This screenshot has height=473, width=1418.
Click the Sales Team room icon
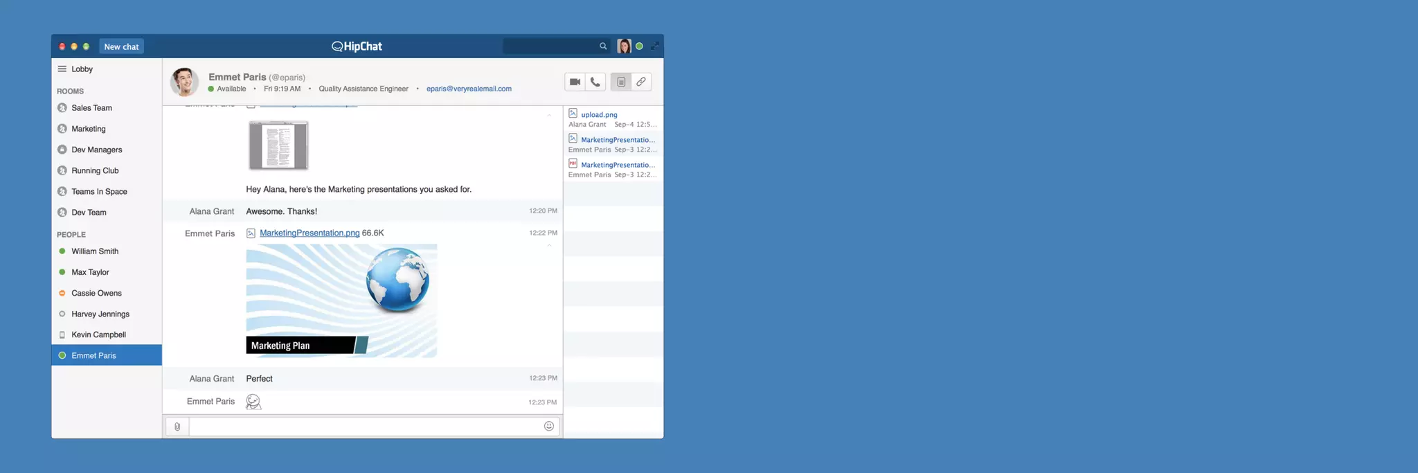pos(62,108)
